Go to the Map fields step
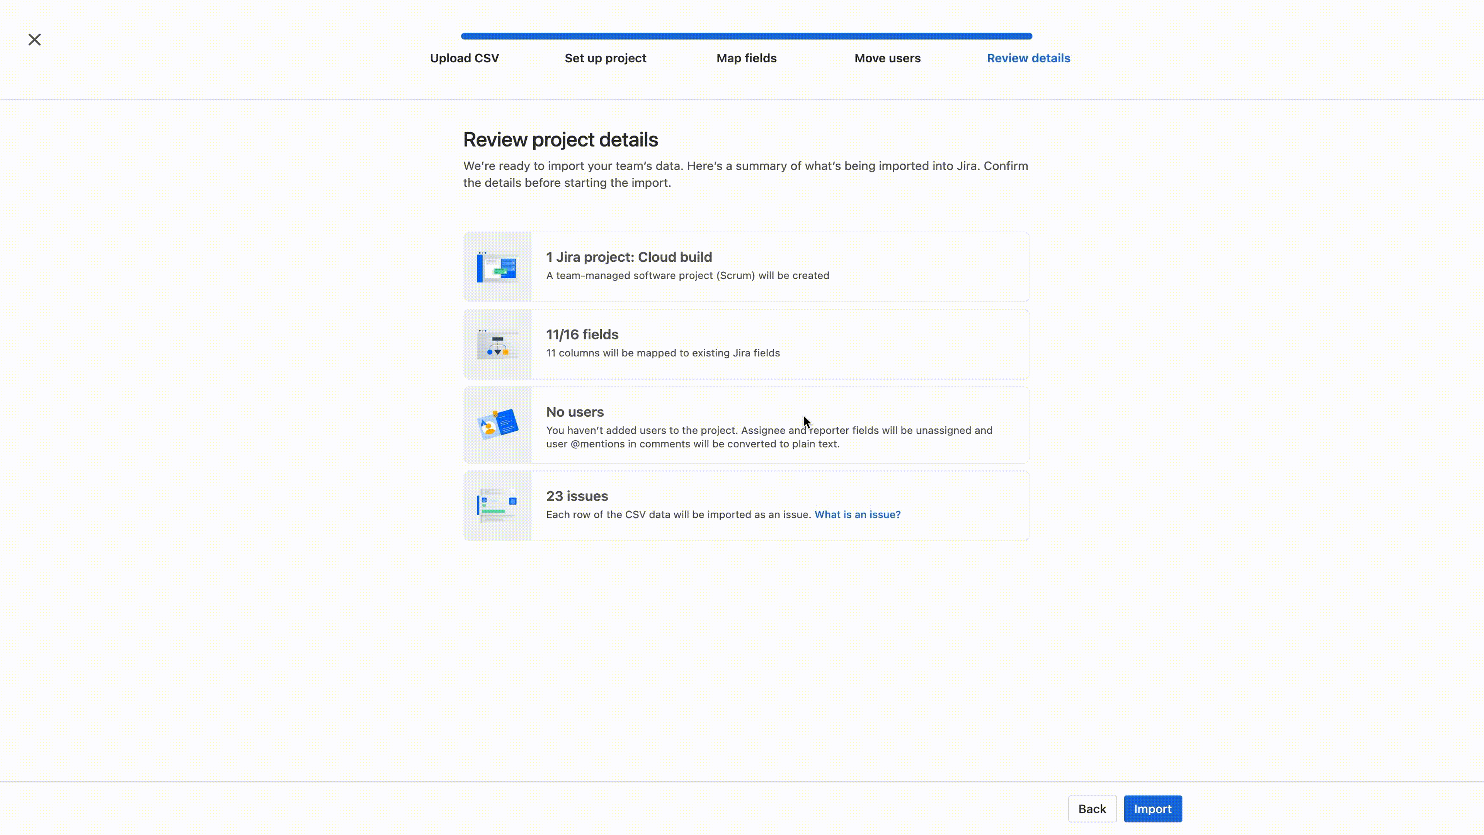The image size is (1484, 835). coord(747,58)
